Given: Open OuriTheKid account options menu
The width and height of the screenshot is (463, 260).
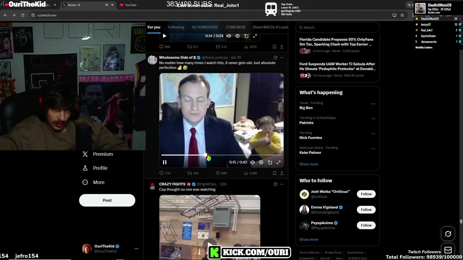Looking at the screenshot, I should pos(136,249).
